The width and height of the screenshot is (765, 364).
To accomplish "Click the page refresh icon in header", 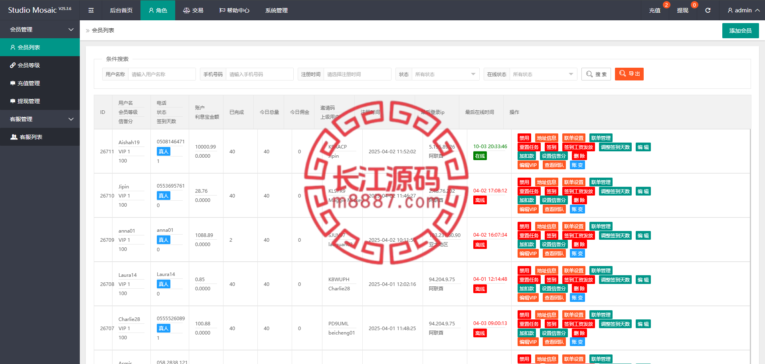I will (x=708, y=10).
